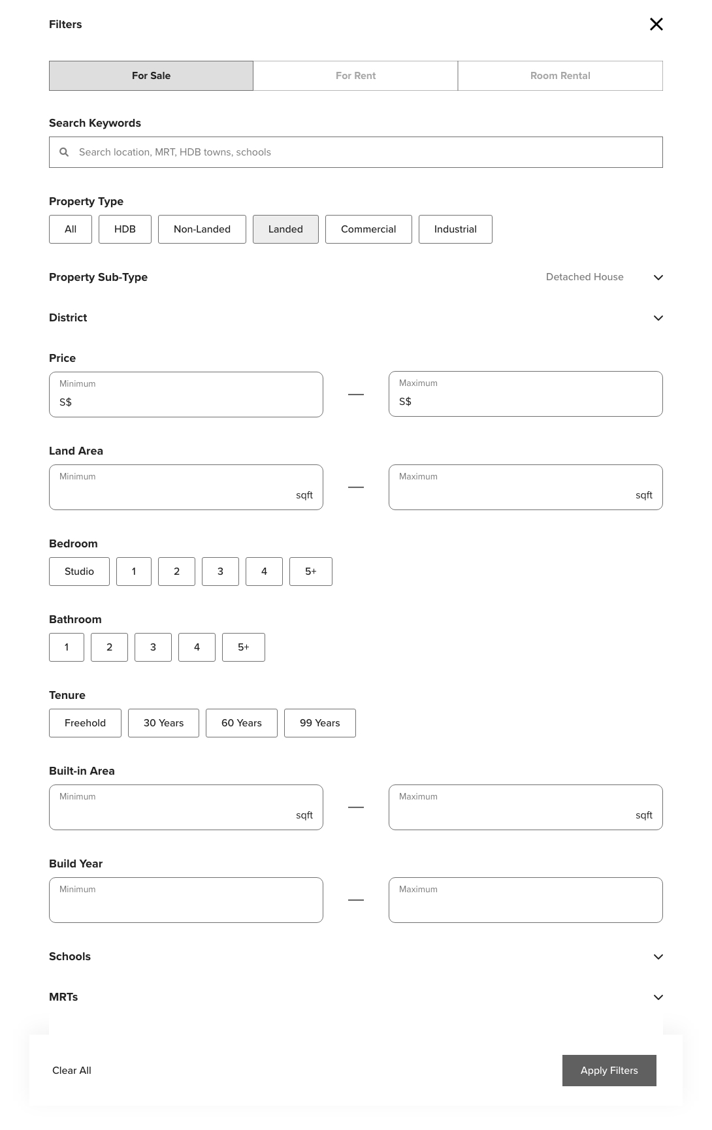
Task: Switch to the For Rent tab
Action: coord(355,76)
